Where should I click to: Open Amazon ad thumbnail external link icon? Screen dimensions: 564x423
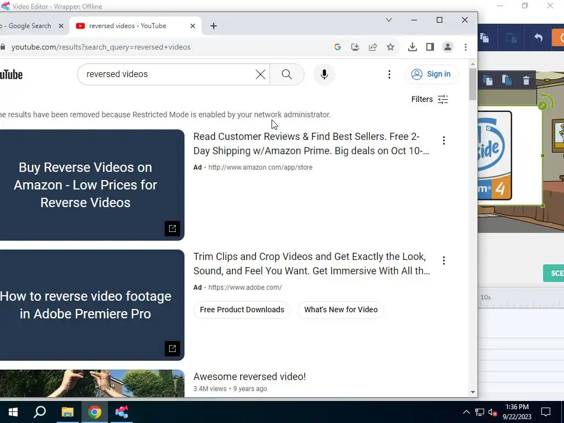172,229
